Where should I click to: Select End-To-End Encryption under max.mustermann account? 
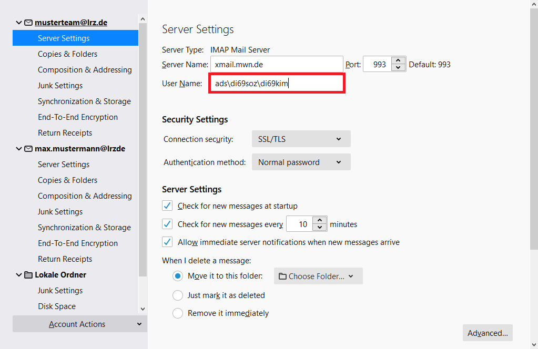(77, 243)
